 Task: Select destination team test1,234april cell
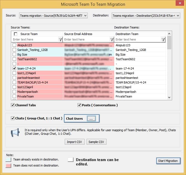tap(140, 73)
